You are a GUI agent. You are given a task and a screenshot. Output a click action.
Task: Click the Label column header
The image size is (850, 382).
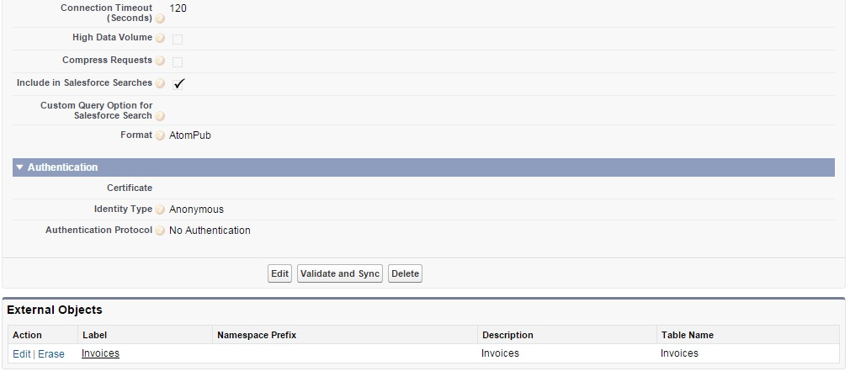95,335
